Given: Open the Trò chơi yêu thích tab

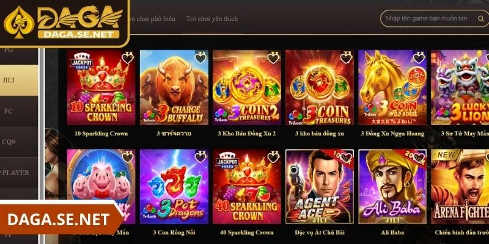Looking at the screenshot, I should 211,19.
